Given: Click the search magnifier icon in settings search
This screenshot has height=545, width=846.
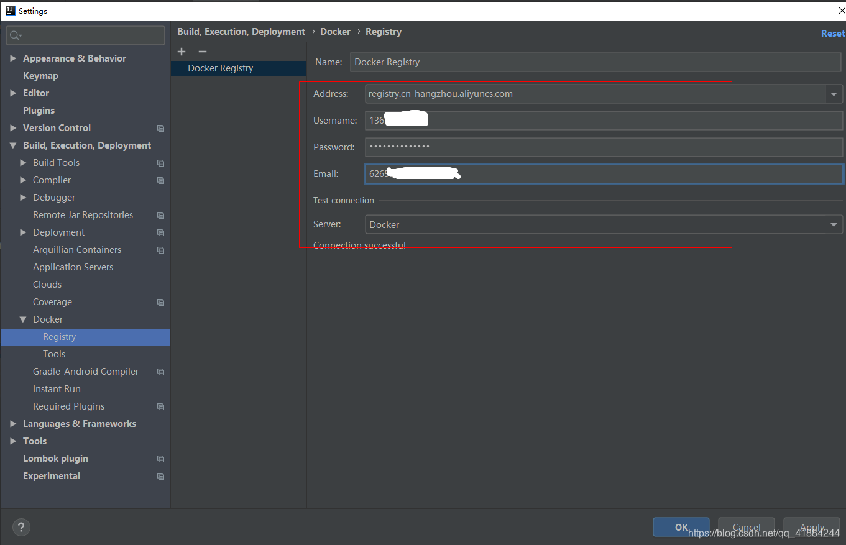Looking at the screenshot, I should tap(16, 35).
